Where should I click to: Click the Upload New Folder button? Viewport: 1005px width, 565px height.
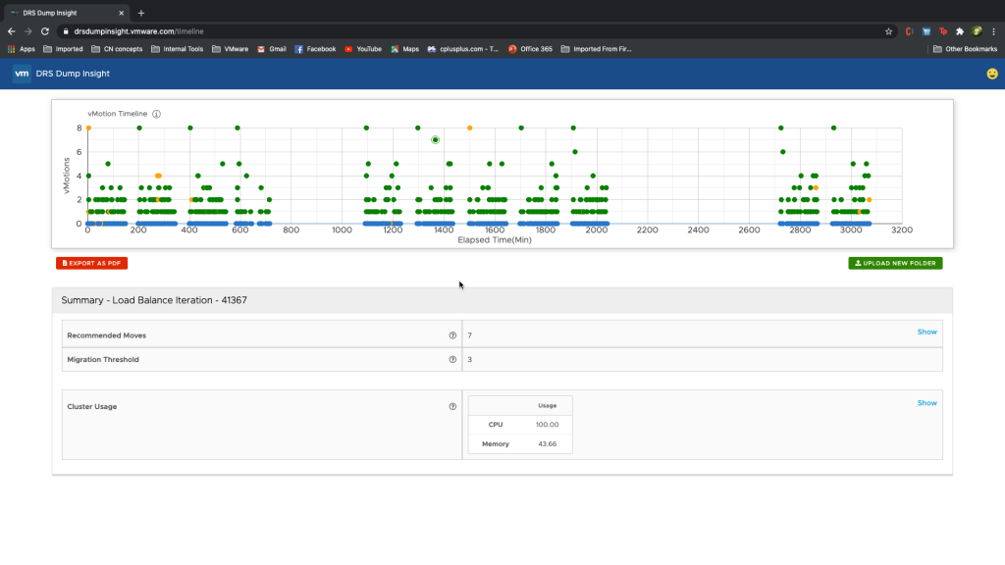(895, 263)
